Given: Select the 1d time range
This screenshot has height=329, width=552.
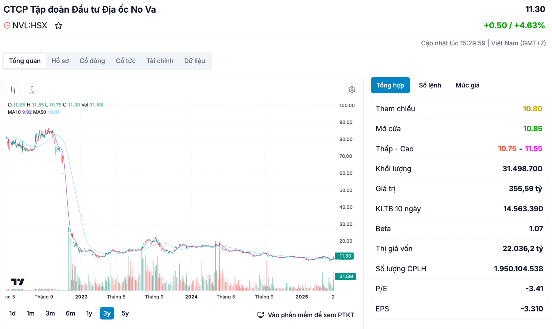Looking at the screenshot, I should [x=12, y=313].
